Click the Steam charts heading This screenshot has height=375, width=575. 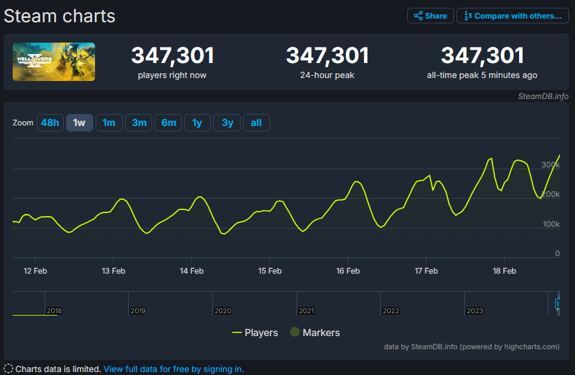click(x=60, y=16)
